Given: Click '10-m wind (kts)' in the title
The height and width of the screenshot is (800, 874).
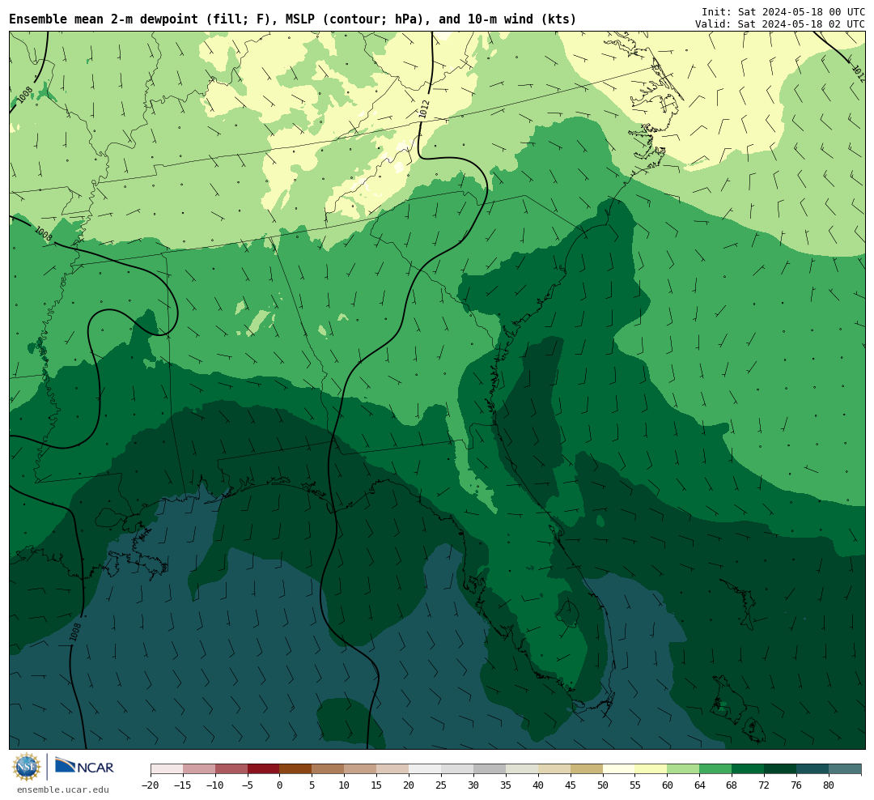Looking at the screenshot, I should click(522, 19).
